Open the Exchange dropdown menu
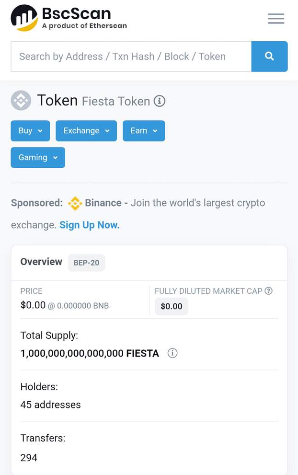The width and height of the screenshot is (298, 475). tap(86, 130)
